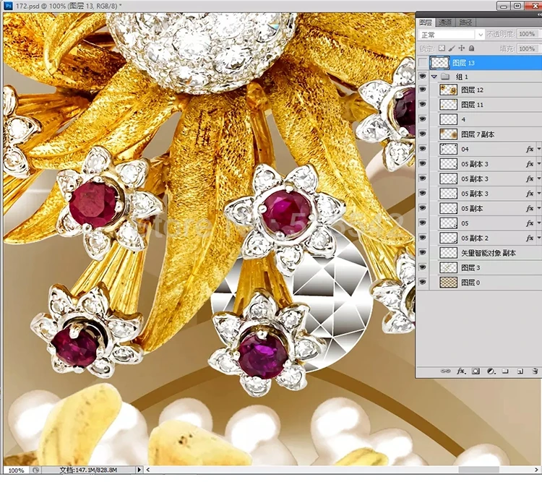Switch to the 通道 tab
542x482 pixels.
tap(446, 22)
